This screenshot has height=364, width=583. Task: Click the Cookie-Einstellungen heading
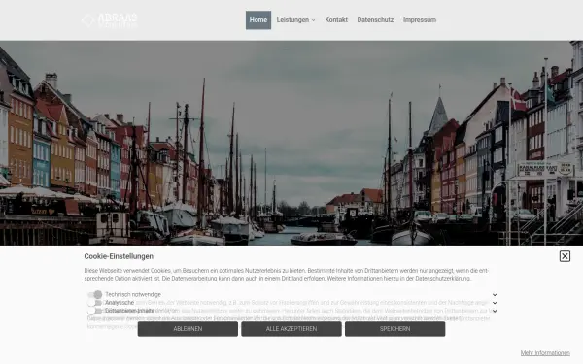point(119,256)
